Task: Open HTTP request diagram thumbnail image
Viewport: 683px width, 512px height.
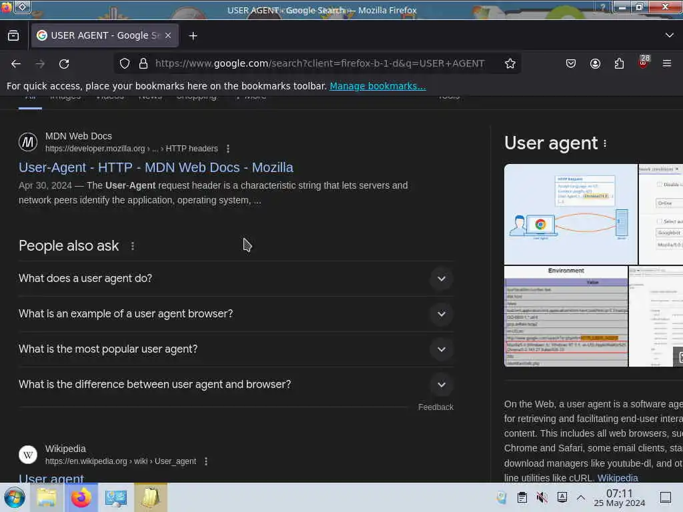Action: coord(571,214)
